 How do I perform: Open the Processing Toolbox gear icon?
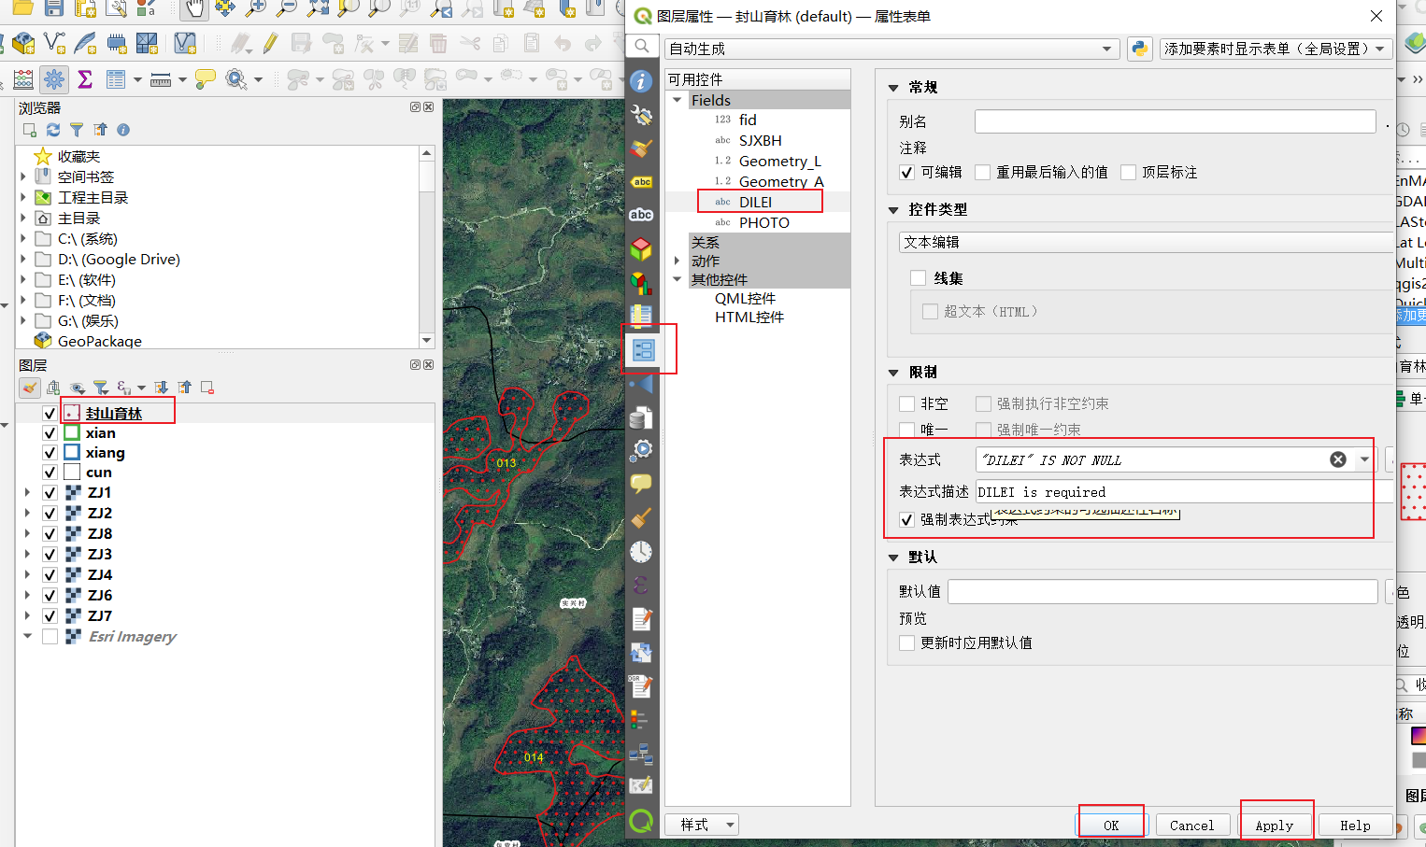point(54,79)
